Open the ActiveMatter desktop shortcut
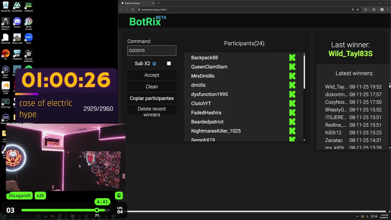 [x=17, y=6]
